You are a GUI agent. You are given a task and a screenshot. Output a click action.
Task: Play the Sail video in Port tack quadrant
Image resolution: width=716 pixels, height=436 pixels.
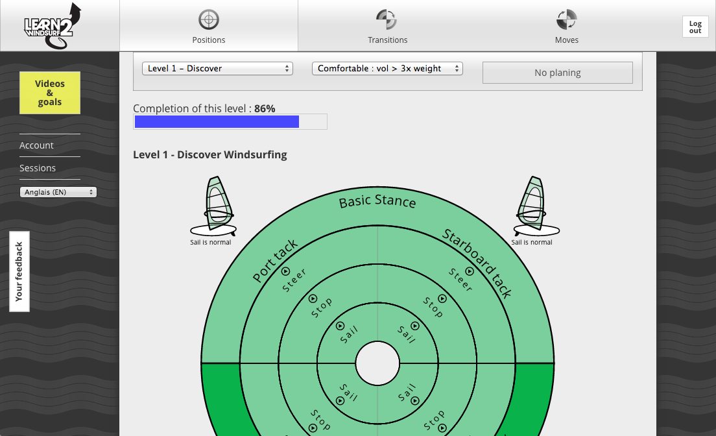[340, 326]
